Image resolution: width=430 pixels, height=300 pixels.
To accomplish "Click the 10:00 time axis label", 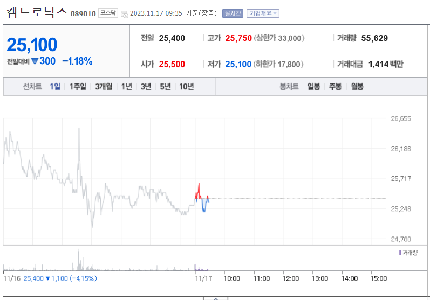I will [232, 278].
